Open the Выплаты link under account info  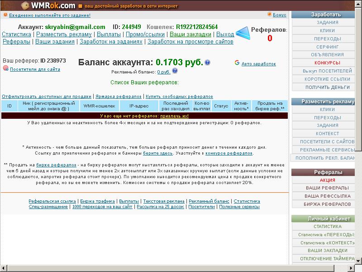(109, 34)
